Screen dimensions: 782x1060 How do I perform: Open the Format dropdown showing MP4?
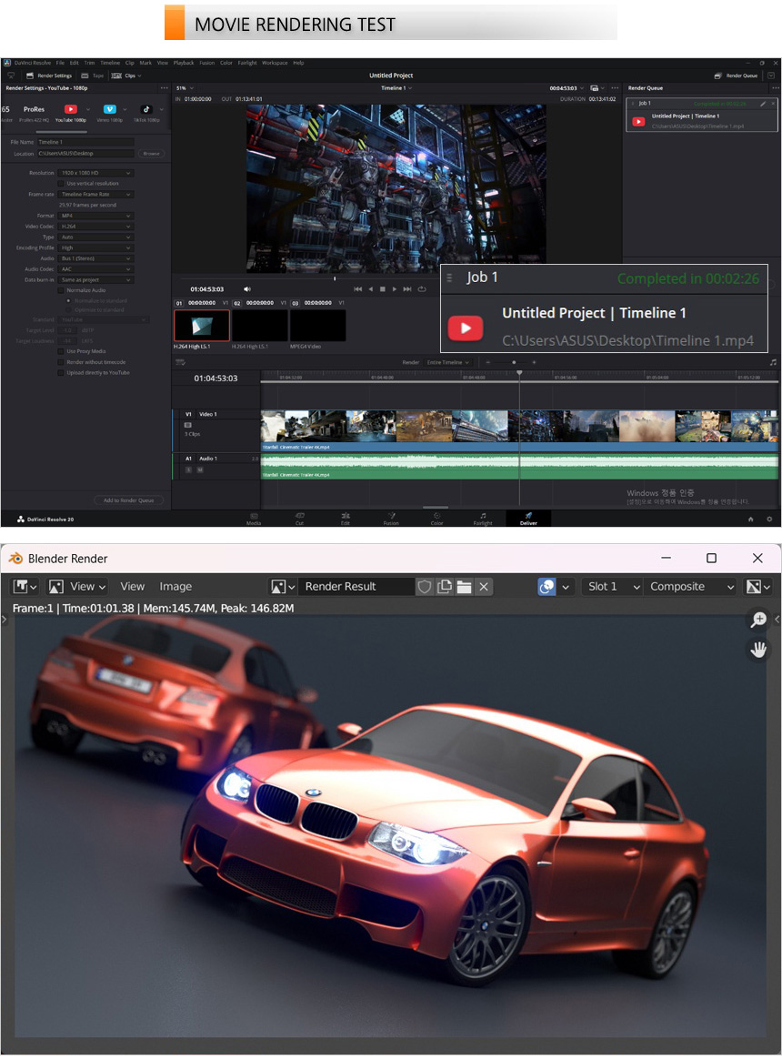point(95,216)
